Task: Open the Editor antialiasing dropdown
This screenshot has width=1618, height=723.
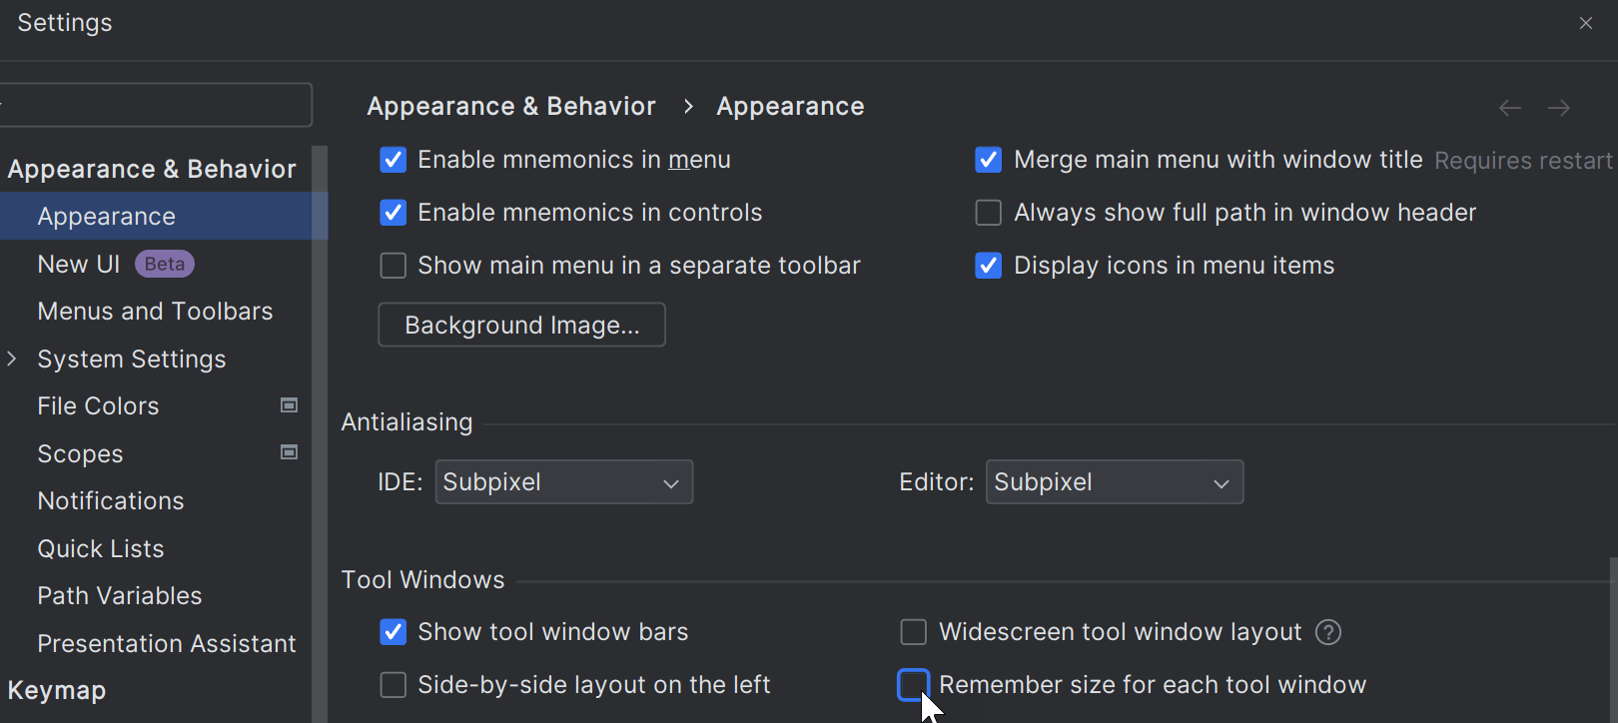Action: click(1114, 482)
